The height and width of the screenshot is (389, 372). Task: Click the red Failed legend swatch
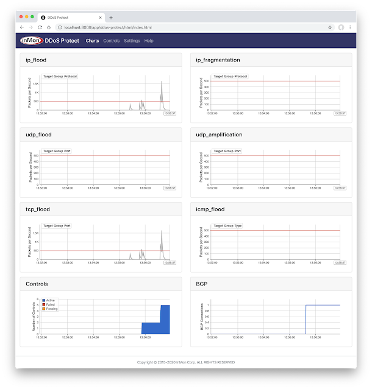(44, 304)
